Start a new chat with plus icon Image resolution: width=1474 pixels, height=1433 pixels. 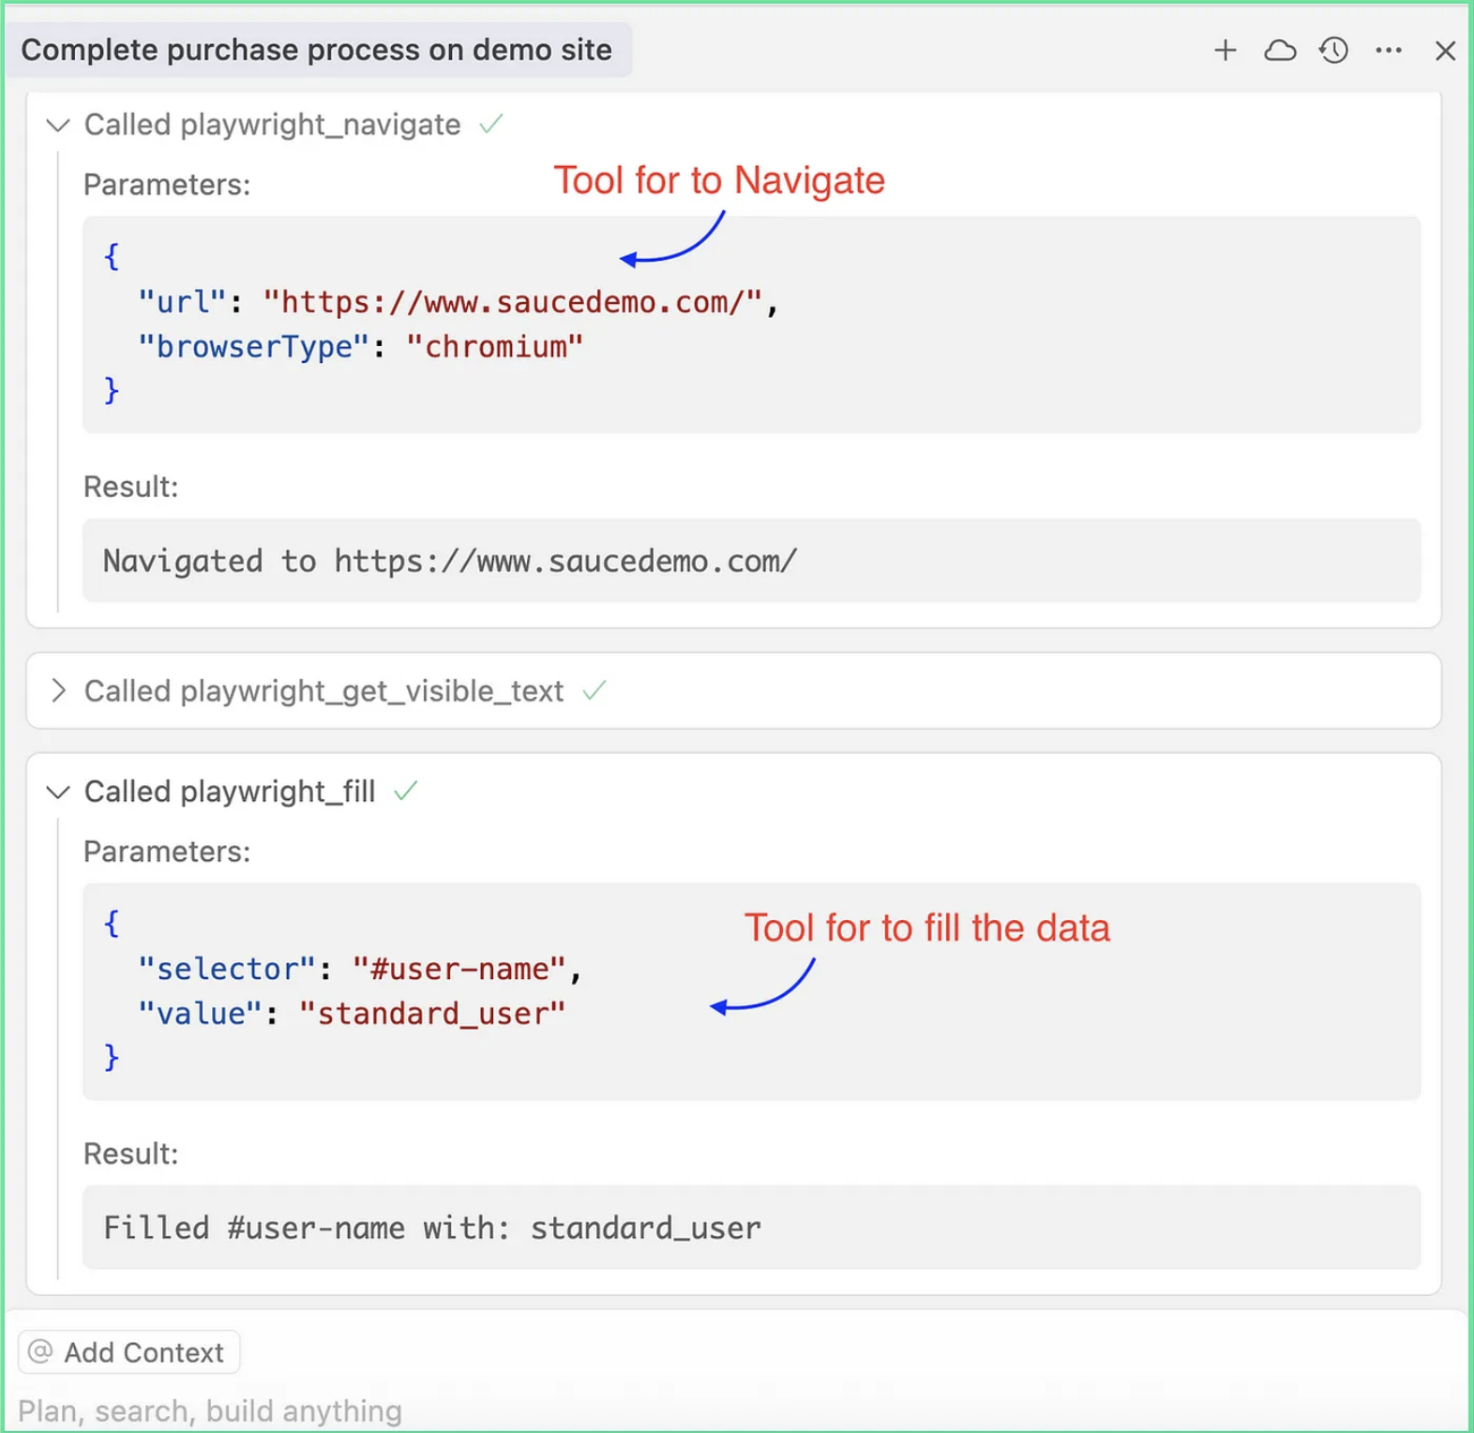[x=1225, y=50]
